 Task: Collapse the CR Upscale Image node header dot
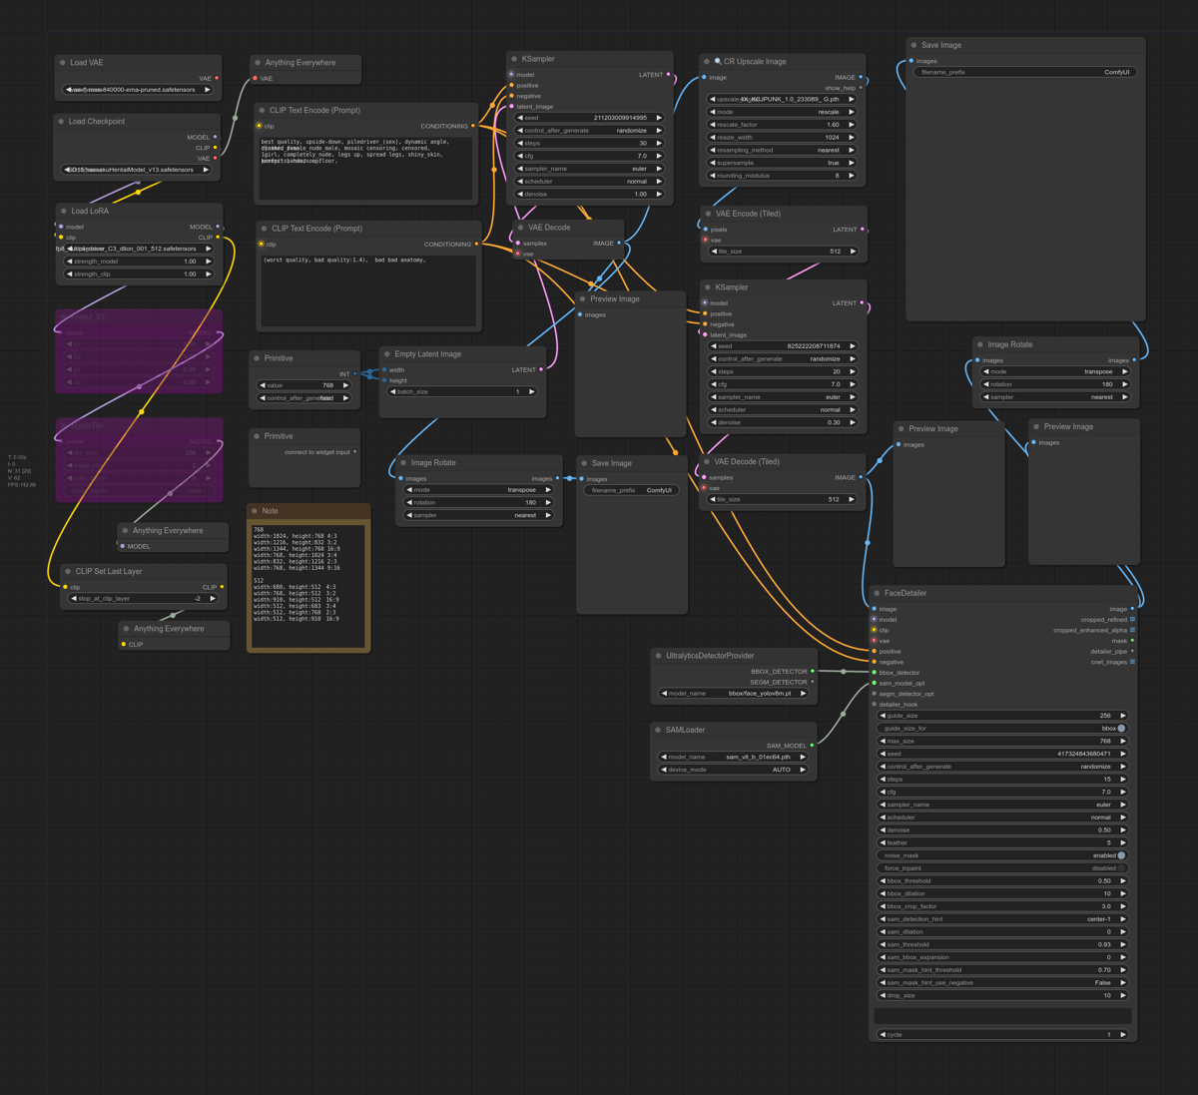[705, 61]
